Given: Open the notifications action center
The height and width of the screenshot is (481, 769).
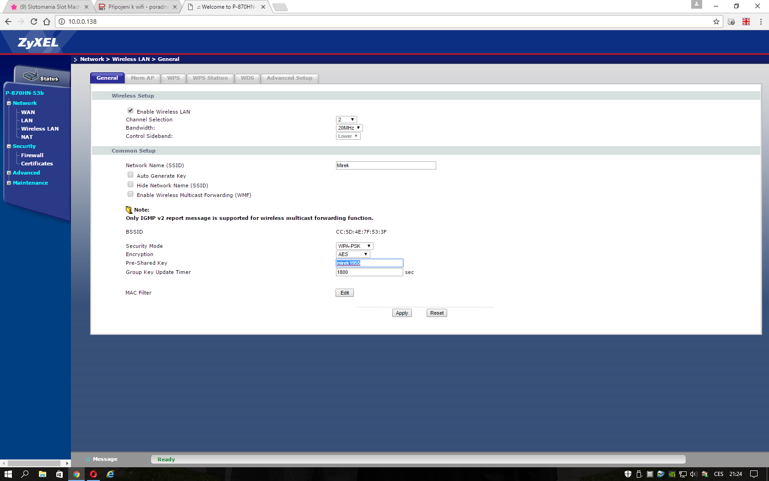Looking at the screenshot, I should point(754,474).
